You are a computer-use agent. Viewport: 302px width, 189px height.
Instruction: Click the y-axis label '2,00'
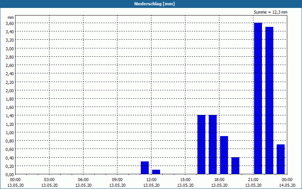coord(10,90)
